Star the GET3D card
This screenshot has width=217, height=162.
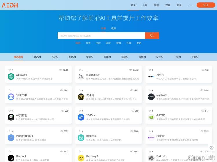click(x=150, y=111)
